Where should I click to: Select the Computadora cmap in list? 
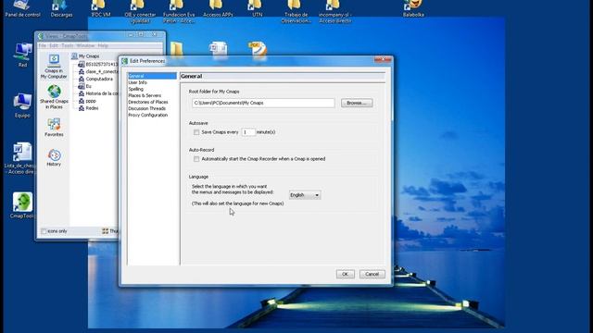tap(95, 79)
